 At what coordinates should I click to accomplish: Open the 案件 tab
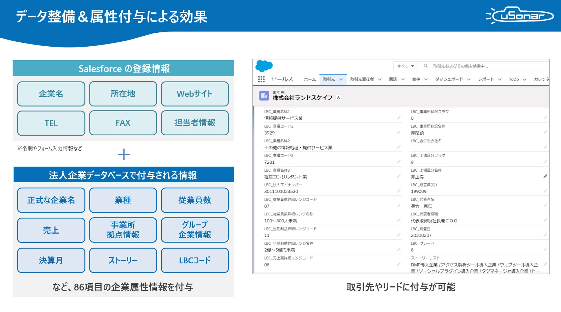(416, 79)
